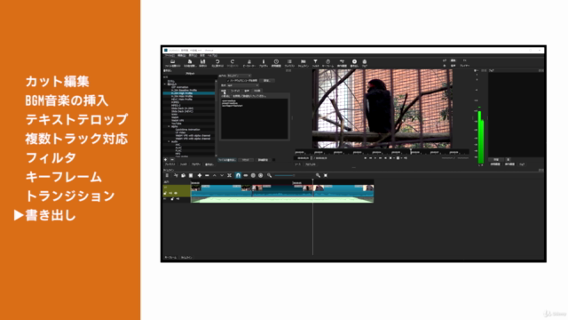Viewport: 568px width, 320px height.
Task: Fit the timeline zoom to the window
Action: pyautogui.click(x=326, y=176)
